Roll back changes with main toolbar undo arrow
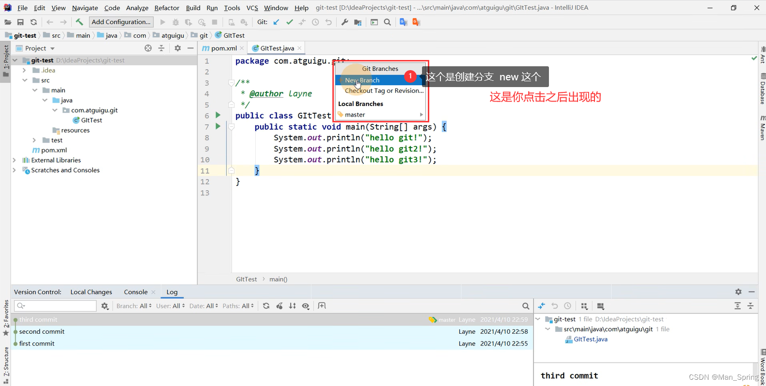The height and width of the screenshot is (386, 766). 328,22
